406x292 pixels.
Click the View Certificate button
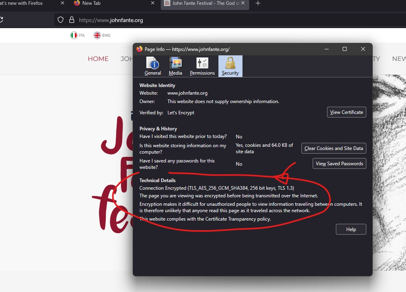coord(346,112)
